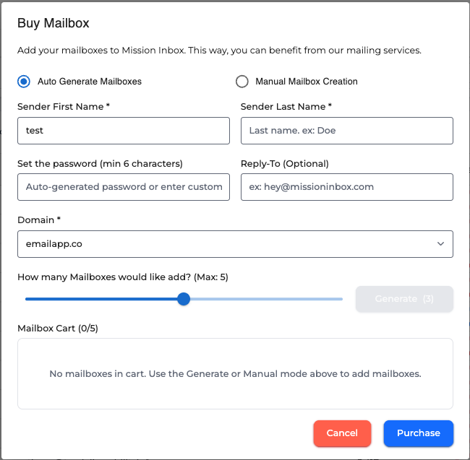This screenshot has width=470, height=460.
Task: Select the Auto Generate Mailboxes radio button
Action: [x=24, y=82]
